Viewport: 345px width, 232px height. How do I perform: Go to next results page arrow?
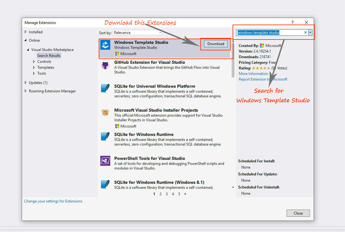click(x=185, y=194)
